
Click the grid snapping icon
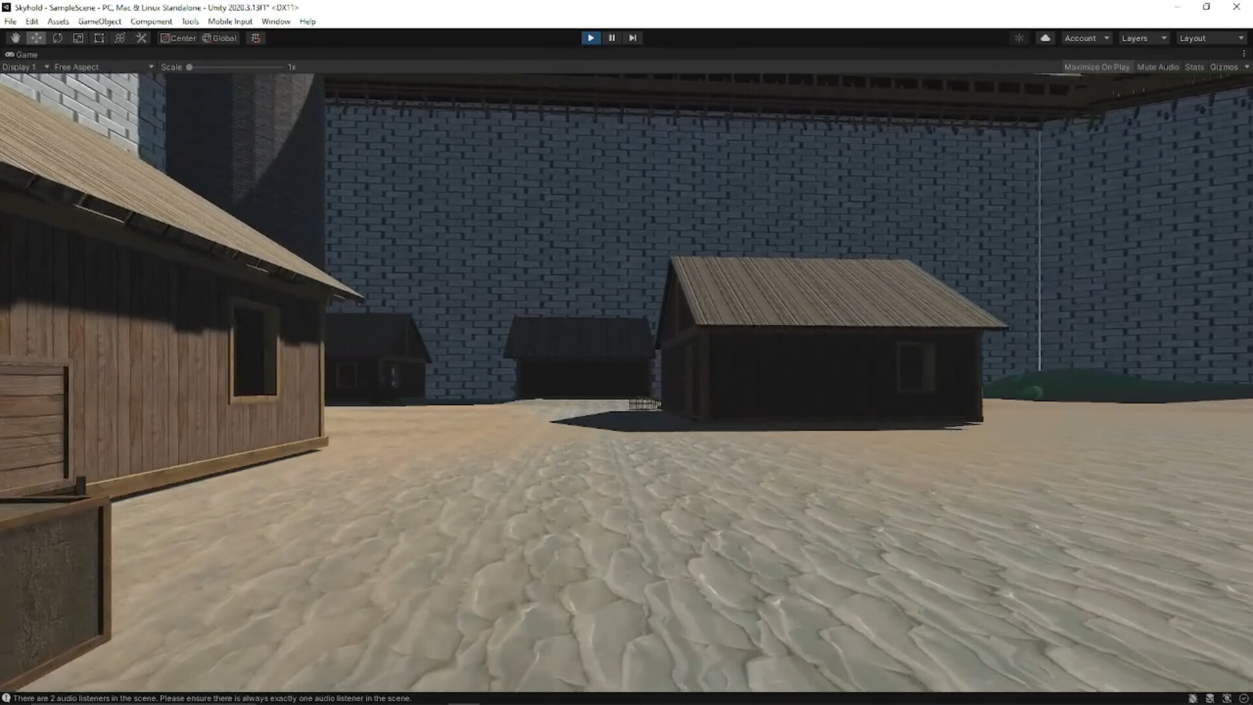click(256, 38)
